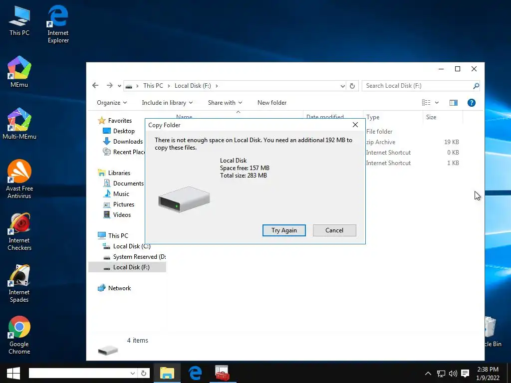Open System Reserved (D:) drive
Screen dimensions: 511x383
tap(134, 257)
